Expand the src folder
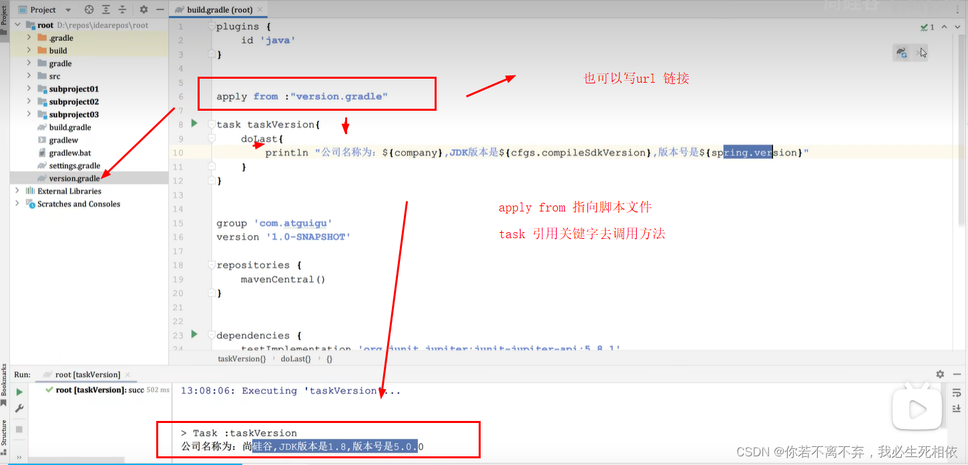The width and height of the screenshot is (968, 465). [x=29, y=76]
